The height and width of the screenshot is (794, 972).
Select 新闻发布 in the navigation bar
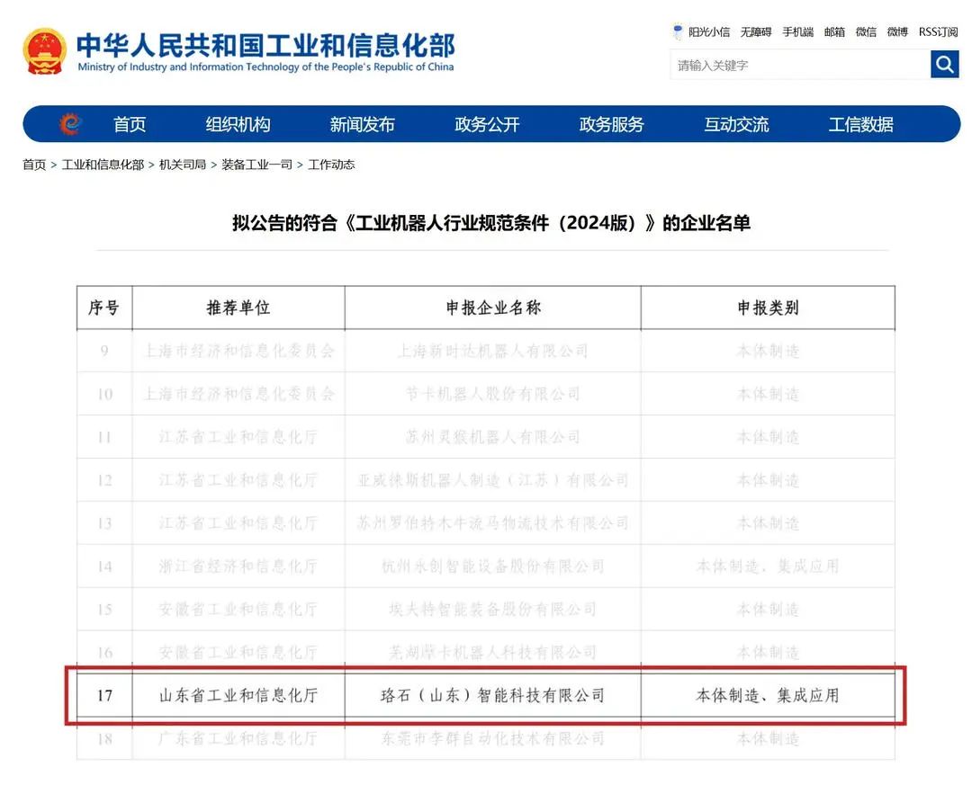coord(362,124)
